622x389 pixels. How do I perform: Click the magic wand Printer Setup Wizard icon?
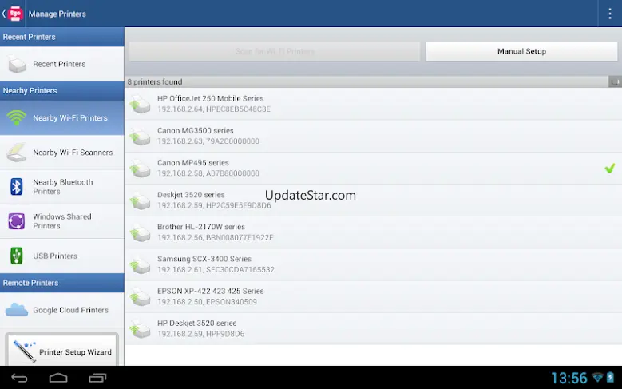[x=24, y=351]
